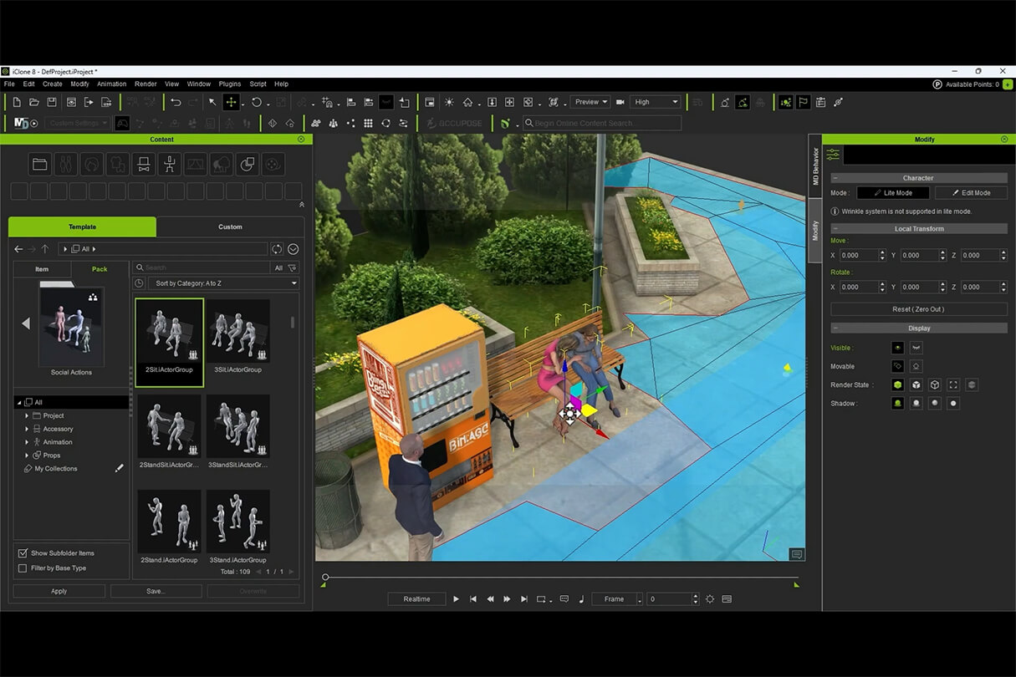The image size is (1016, 677).
Task: Click the Save project icon
Action: [x=52, y=102]
